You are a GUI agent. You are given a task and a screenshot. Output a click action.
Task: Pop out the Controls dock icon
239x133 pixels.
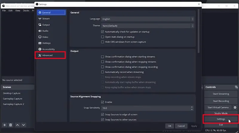click(x=236, y=87)
